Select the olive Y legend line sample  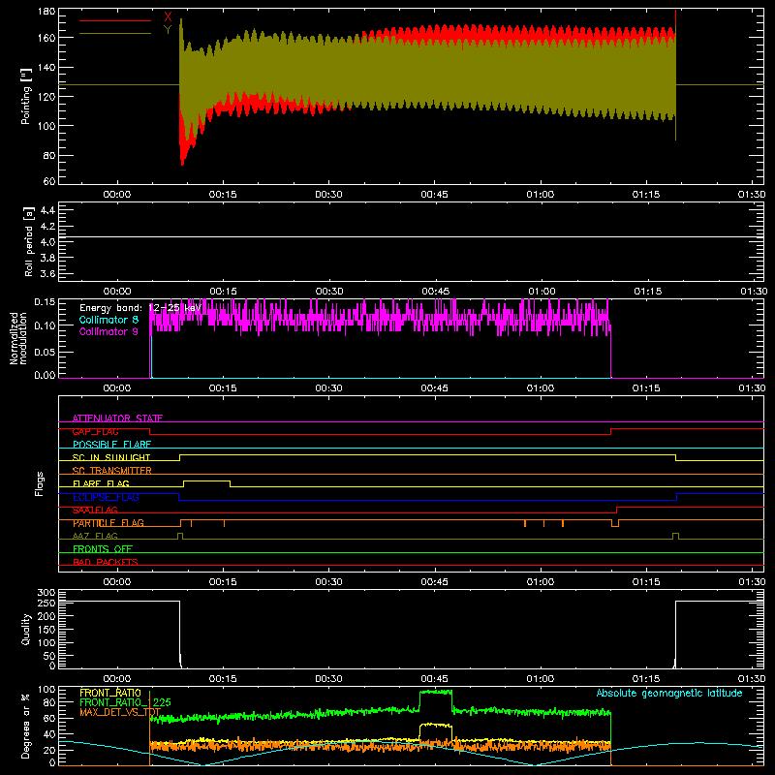coord(115,33)
